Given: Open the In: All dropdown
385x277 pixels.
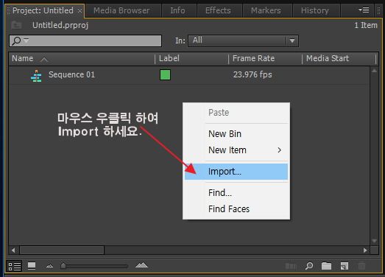Looking at the screenshot, I should [x=244, y=41].
